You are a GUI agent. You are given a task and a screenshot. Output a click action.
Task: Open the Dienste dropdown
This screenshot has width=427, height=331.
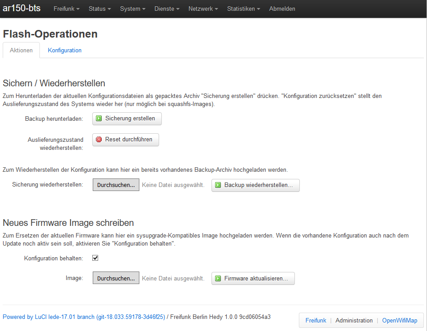(x=167, y=9)
